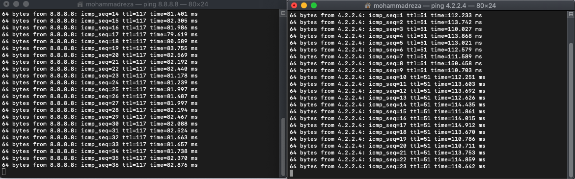575x179 pixels.
Task: Minimize the ping 4.2.2.4 terminal window
Action: coord(303,5)
